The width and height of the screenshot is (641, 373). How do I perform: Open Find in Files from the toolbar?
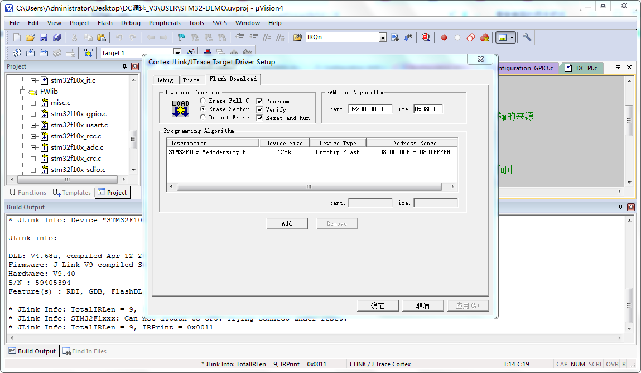tap(297, 37)
